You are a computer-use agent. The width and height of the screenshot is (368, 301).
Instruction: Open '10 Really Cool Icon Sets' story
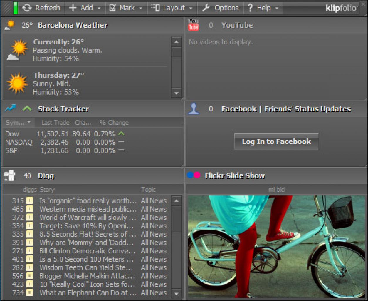[87, 285]
